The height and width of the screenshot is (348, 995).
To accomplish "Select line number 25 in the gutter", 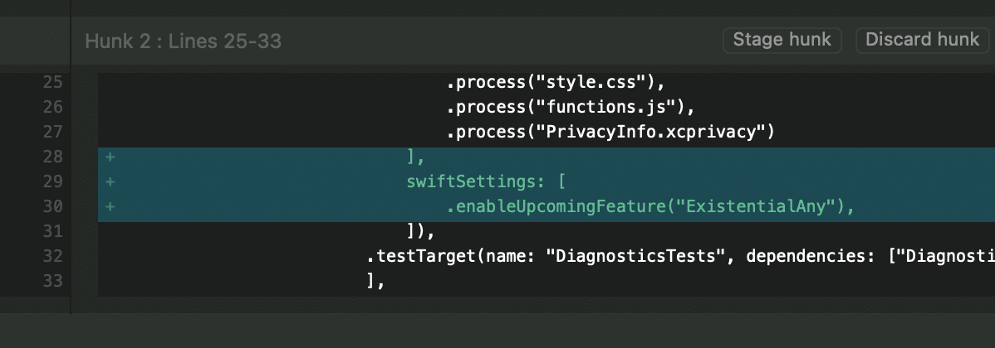I will 52,83.
